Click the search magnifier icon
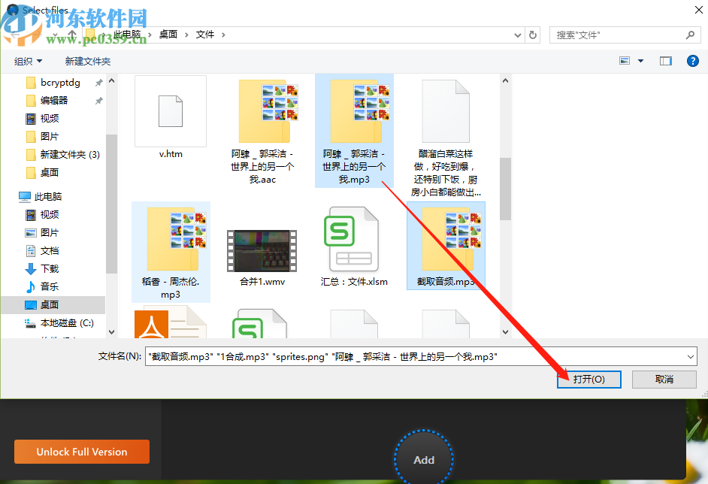The height and width of the screenshot is (484, 708). pos(690,35)
